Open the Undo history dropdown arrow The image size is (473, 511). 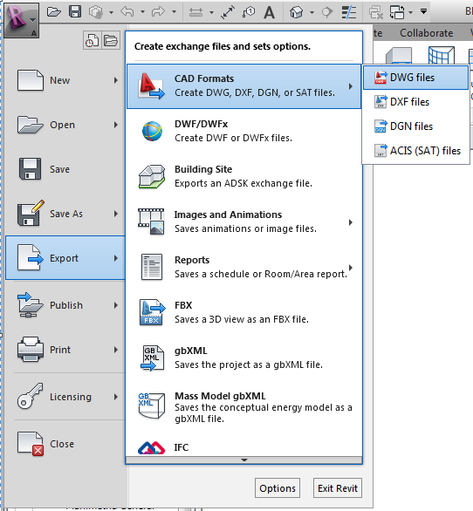[x=142, y=12]
